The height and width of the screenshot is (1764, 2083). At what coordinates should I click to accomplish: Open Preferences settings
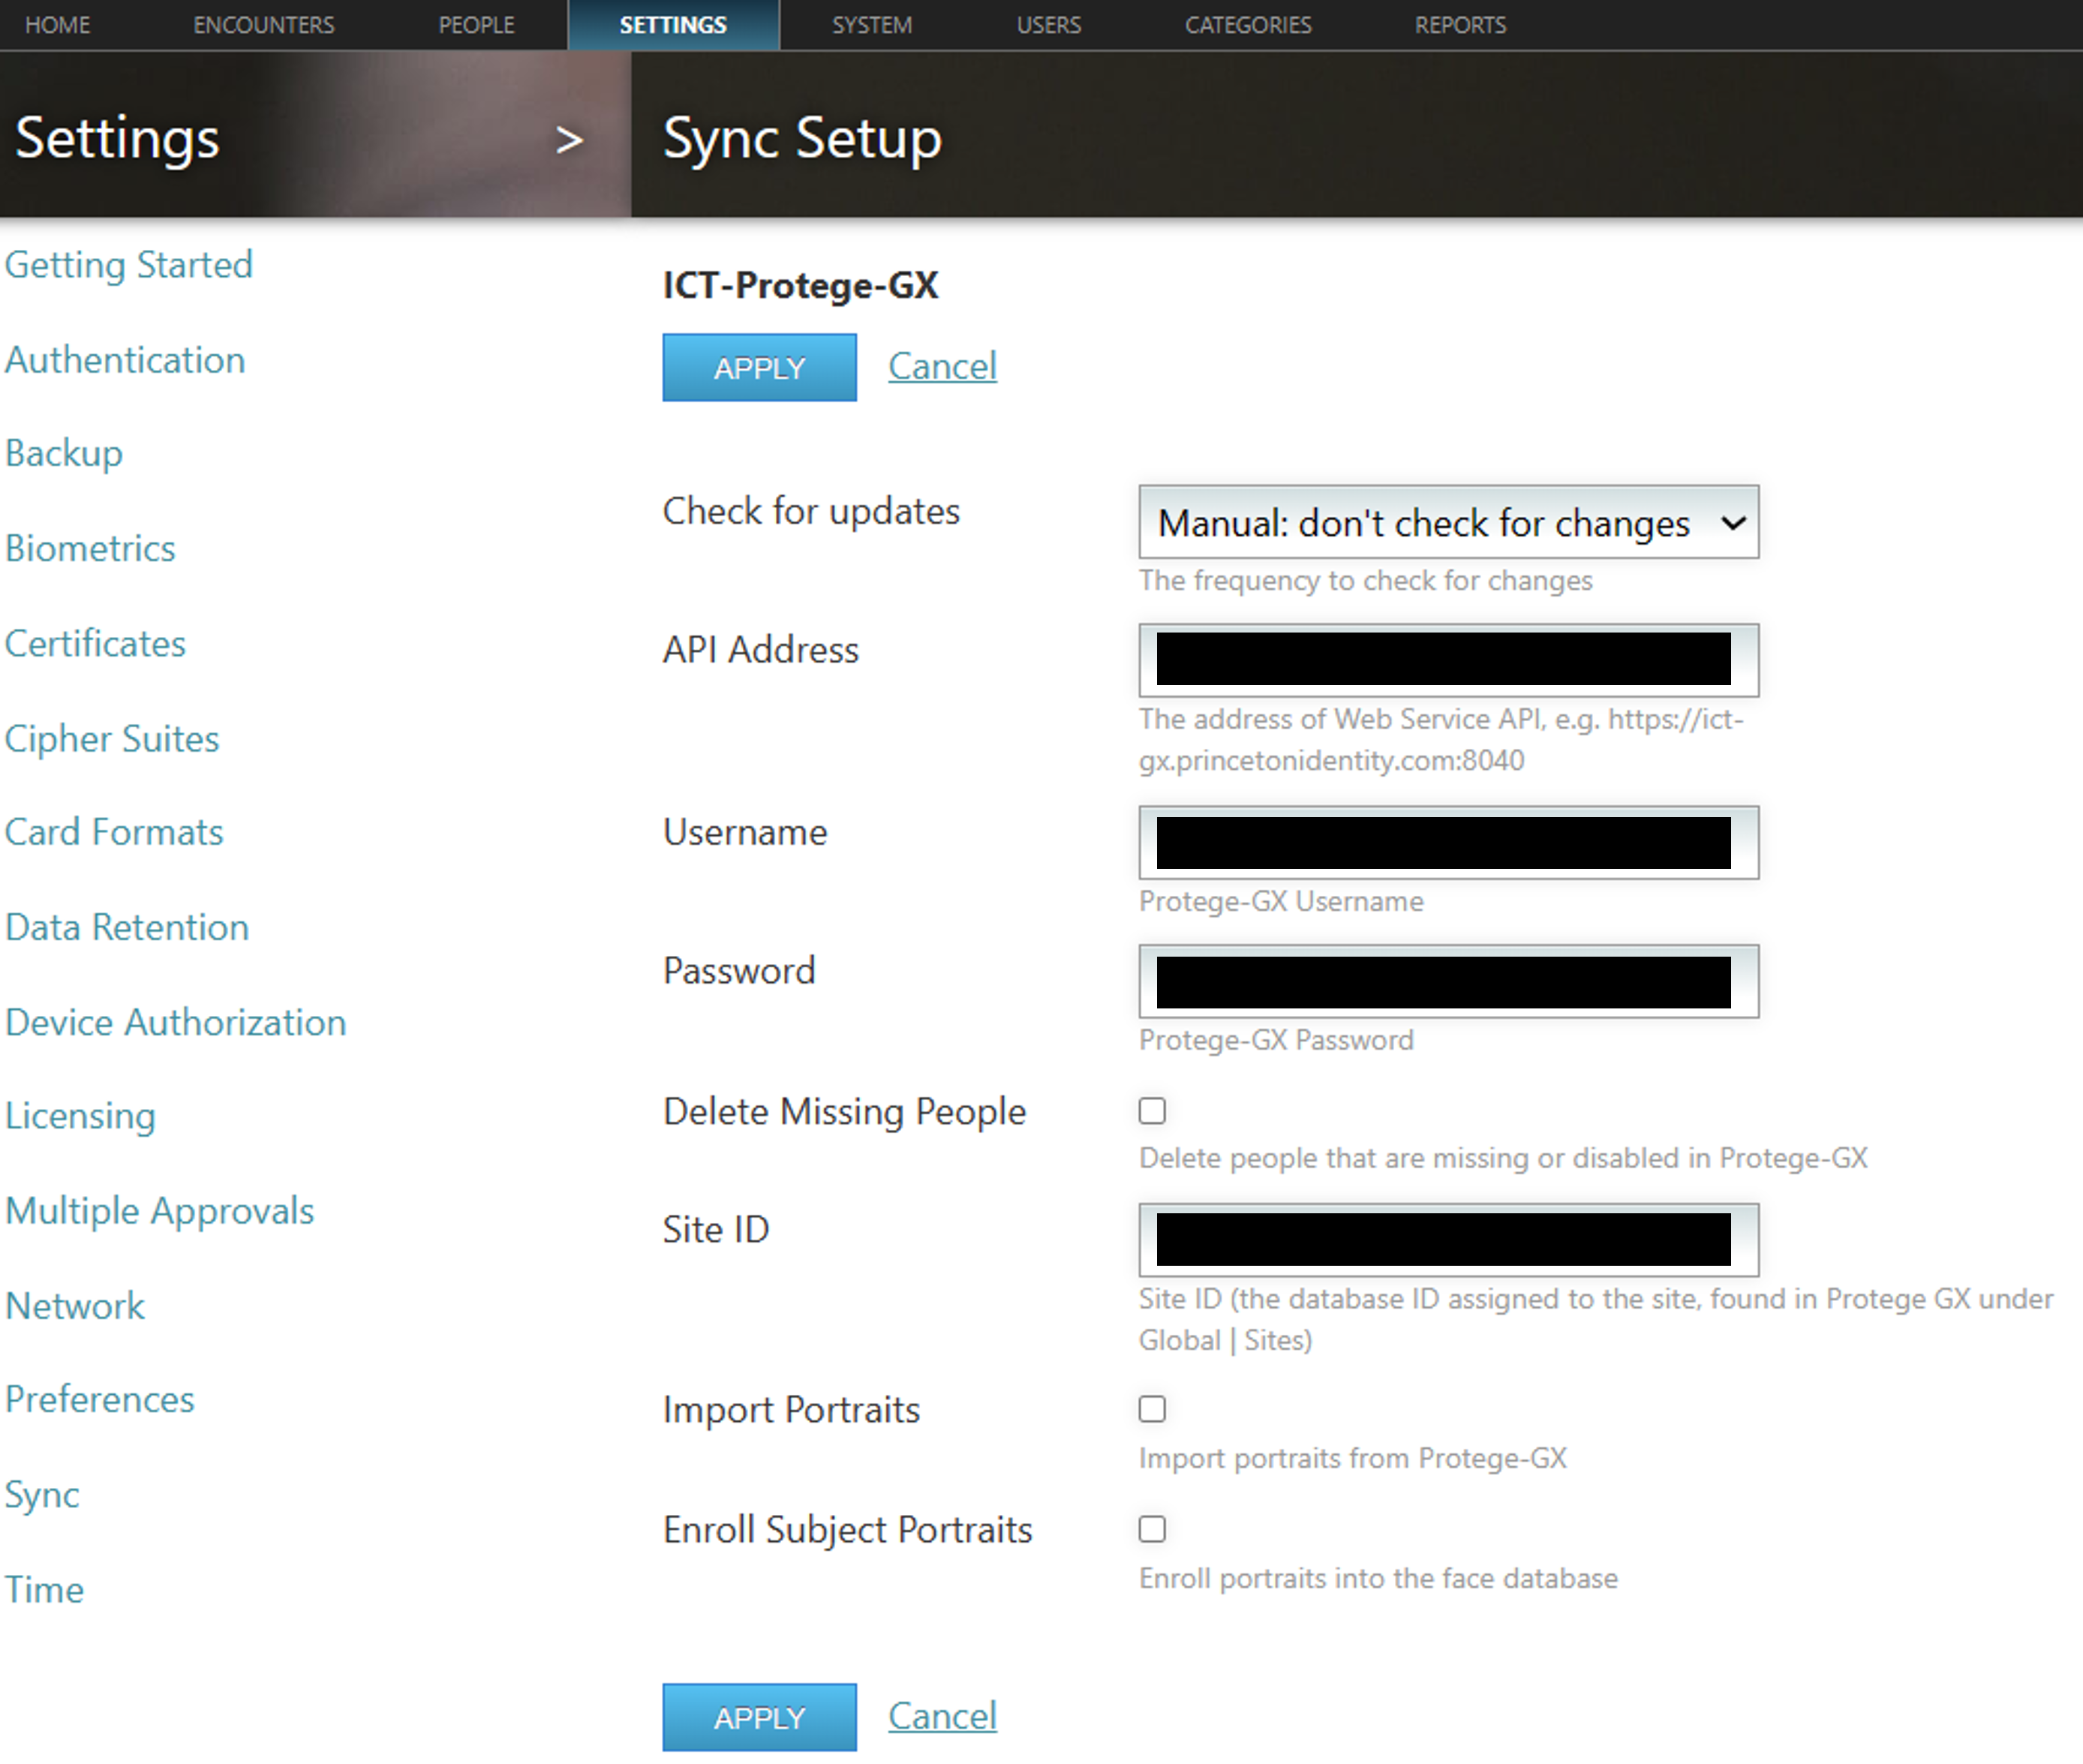[x=100, y=1399]
